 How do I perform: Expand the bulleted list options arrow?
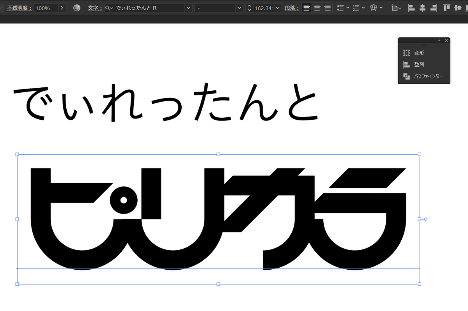tap(347, 8)
